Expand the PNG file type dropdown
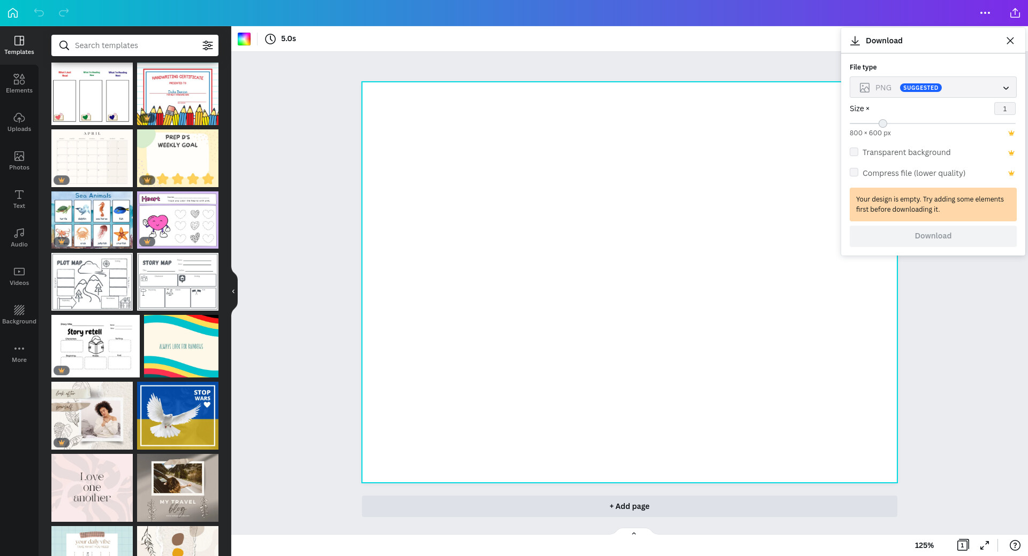The width and height of the screenshot is (1028, 556). click(x=933, y=88)
